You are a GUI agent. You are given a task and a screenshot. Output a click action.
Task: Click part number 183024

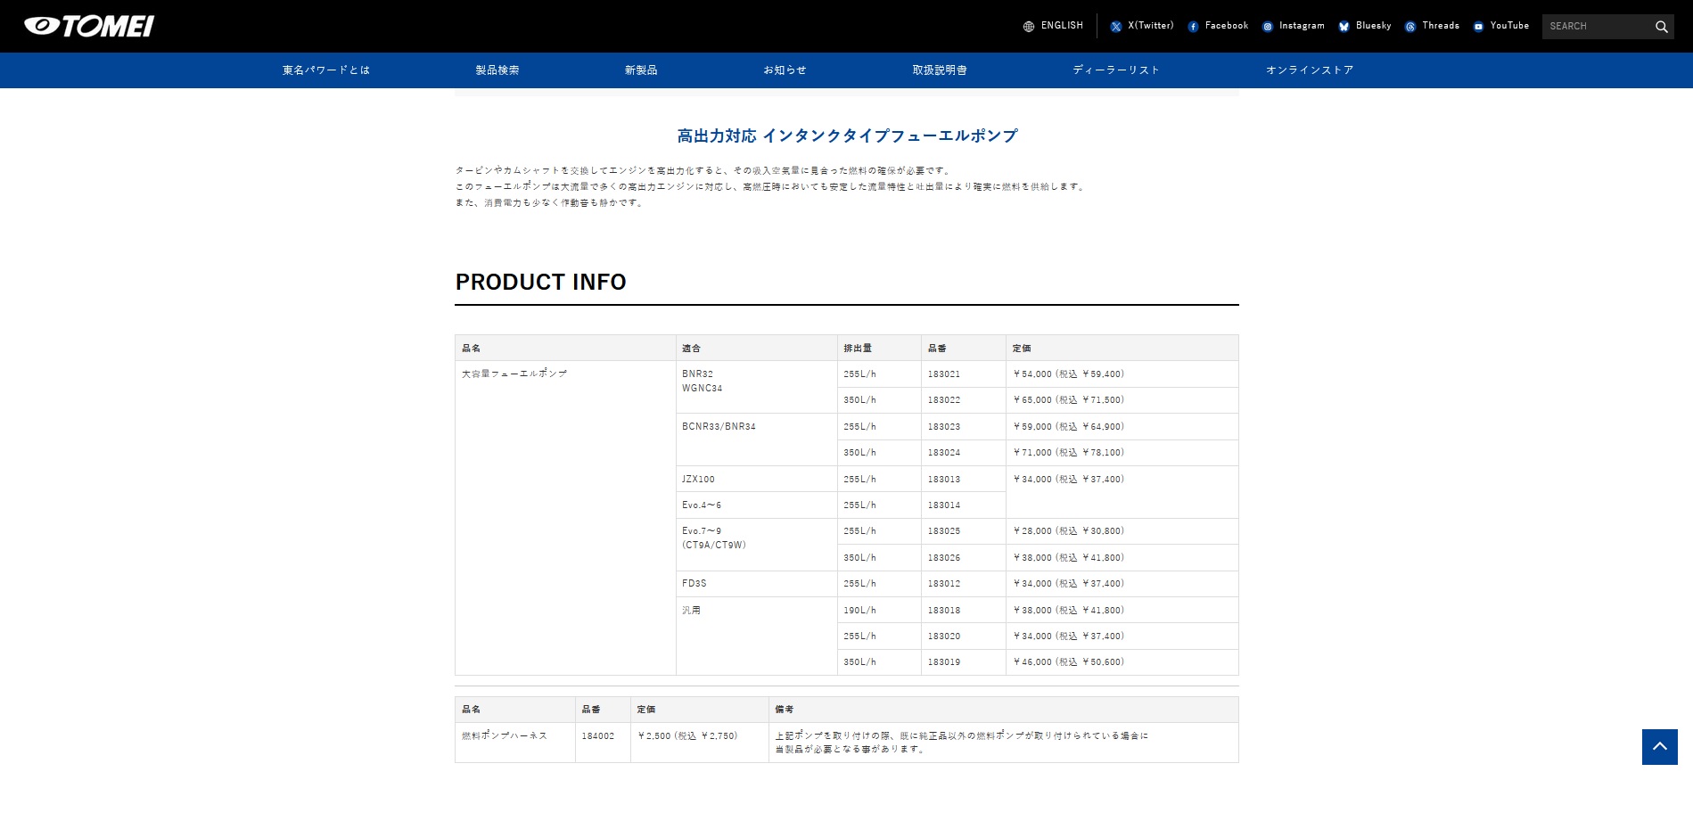943,453
